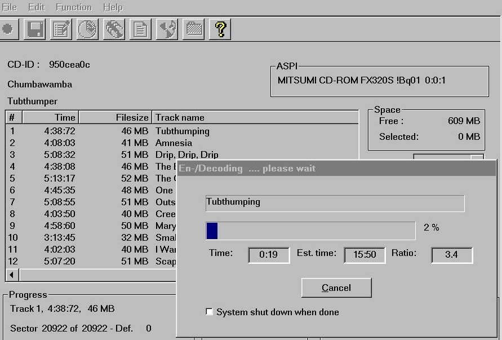Click the Track name column header
The image size is (502, 340).
coord(255,118)
